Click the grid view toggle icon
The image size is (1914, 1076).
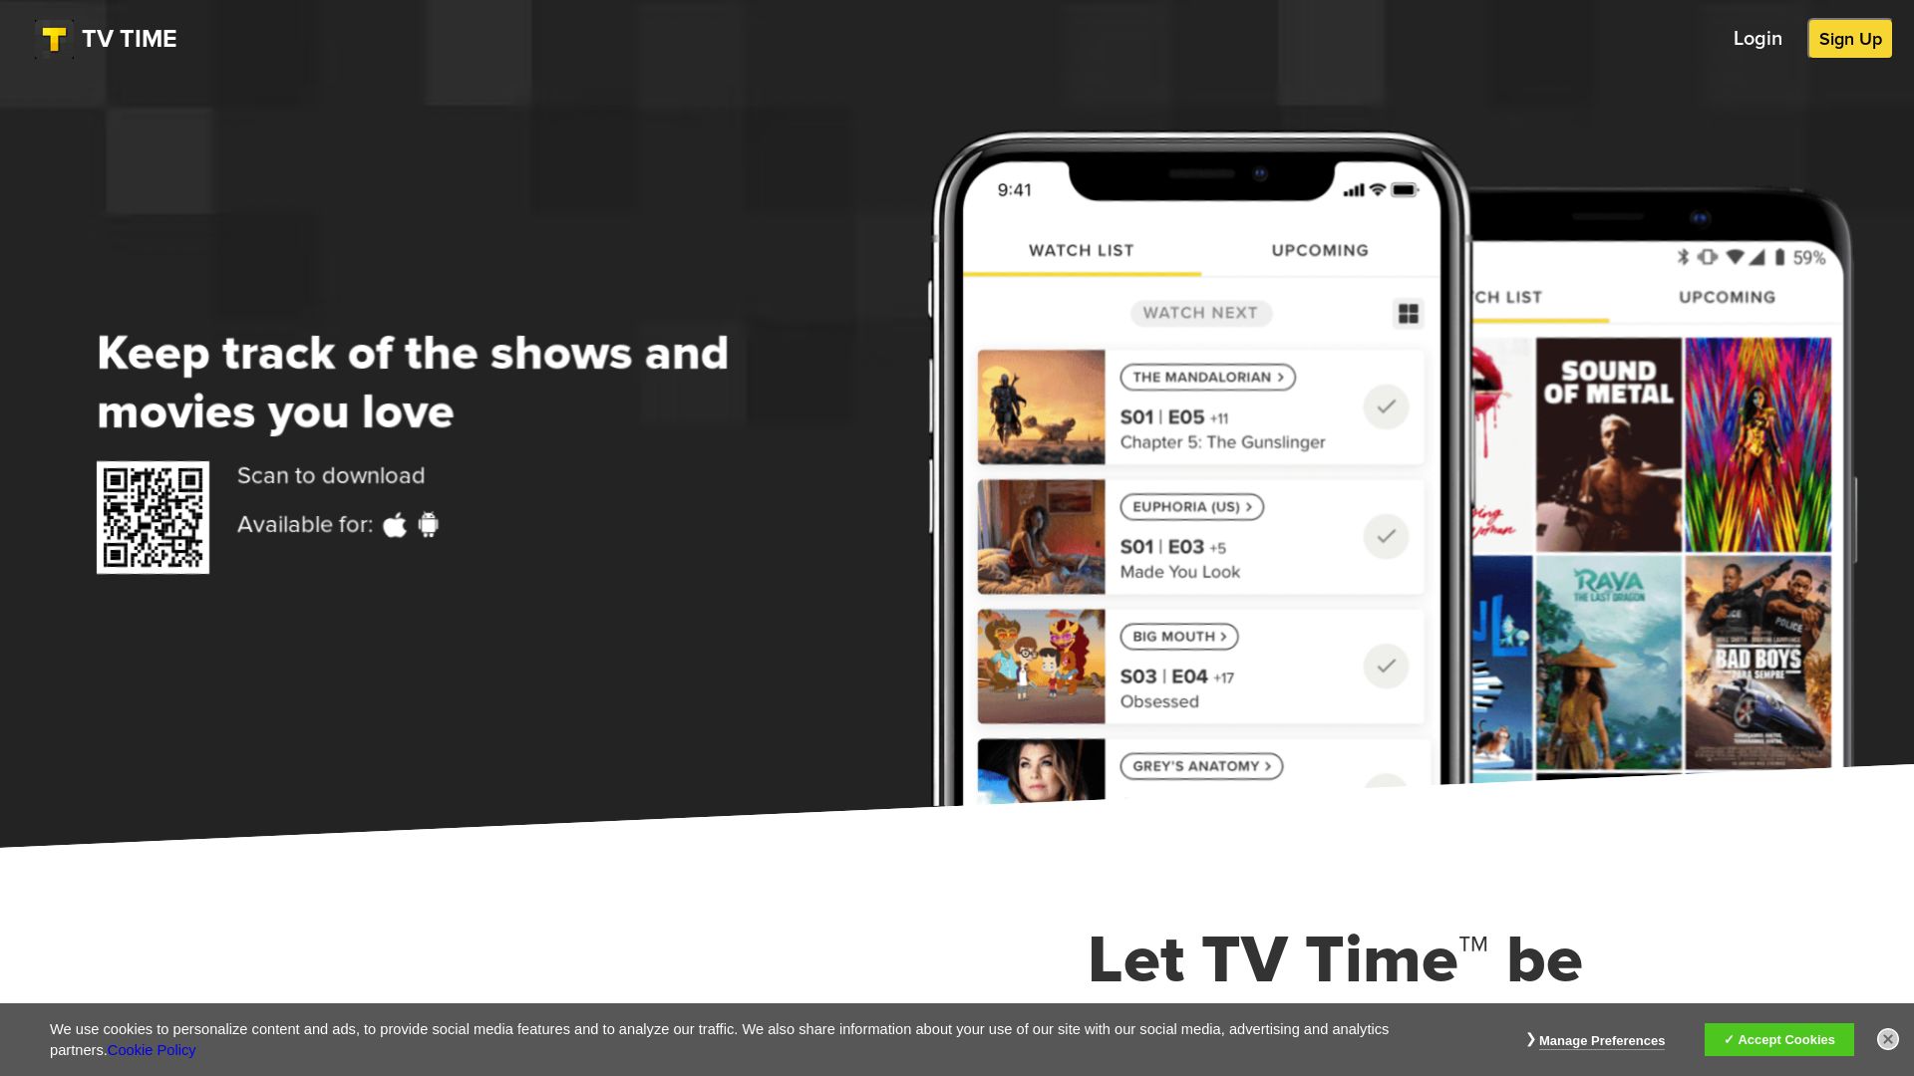coord(1408,313)
